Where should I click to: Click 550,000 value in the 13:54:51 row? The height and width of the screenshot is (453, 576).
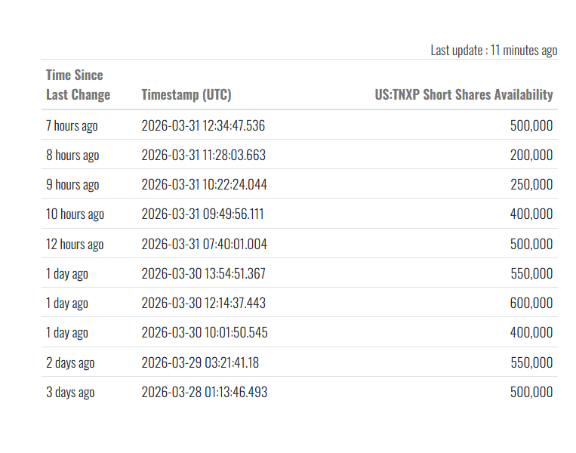[x=531, y=273]
